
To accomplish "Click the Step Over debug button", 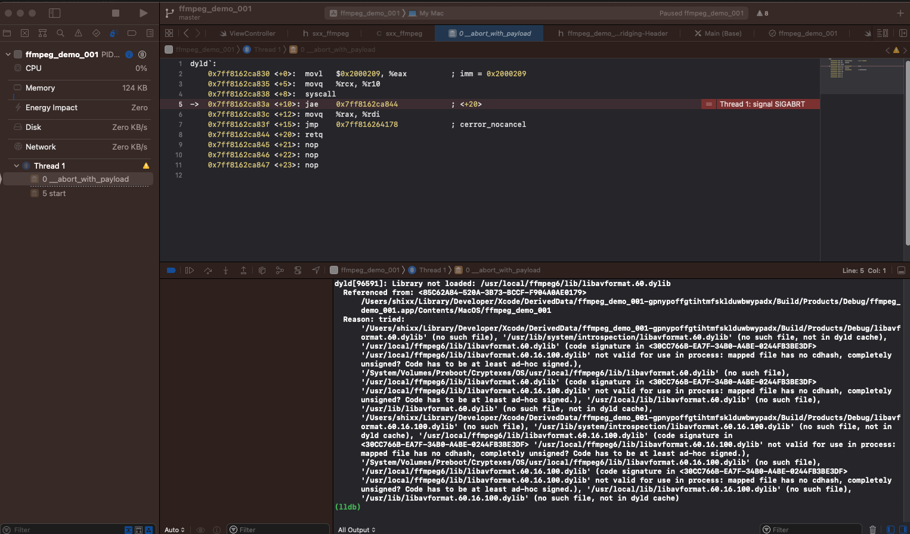I will (208, 271).
